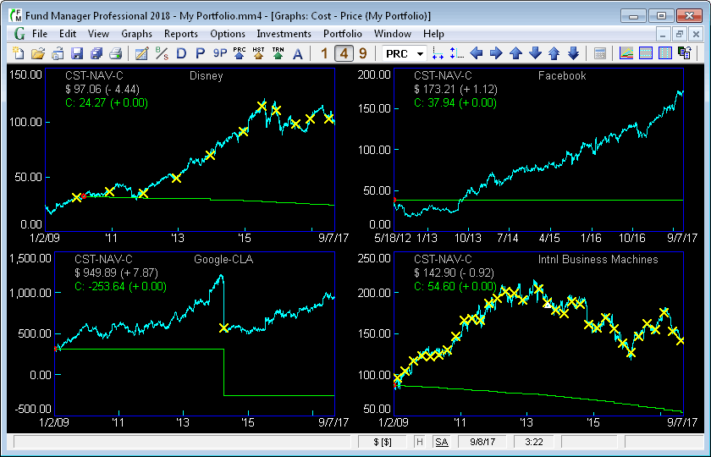Toggle vertical grid lines icon
Screen dimensions: 711x457
(x=665, y=53)
